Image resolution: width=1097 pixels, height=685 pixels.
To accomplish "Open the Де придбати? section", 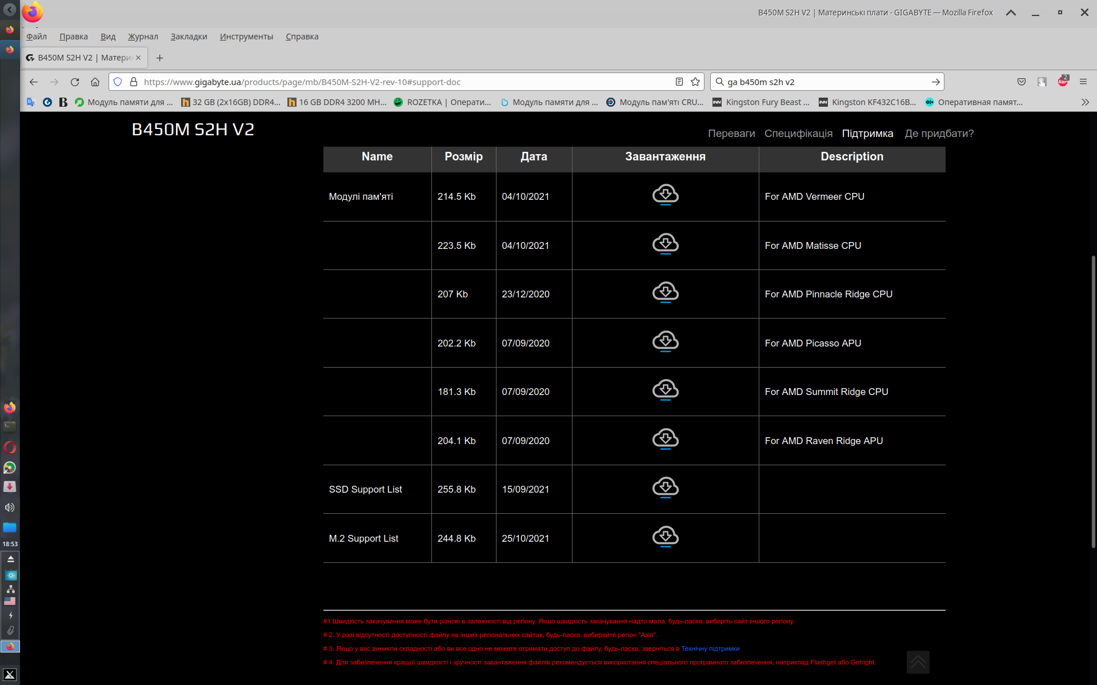I will [x=939, y=134].
